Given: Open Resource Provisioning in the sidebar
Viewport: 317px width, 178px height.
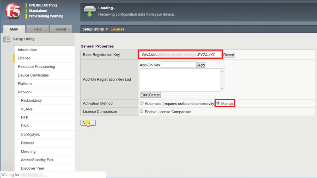Looking at the screenshot, I should pos(36,66).
